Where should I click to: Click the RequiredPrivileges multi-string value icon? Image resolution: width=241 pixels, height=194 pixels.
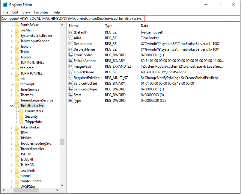tap(71, 78)
